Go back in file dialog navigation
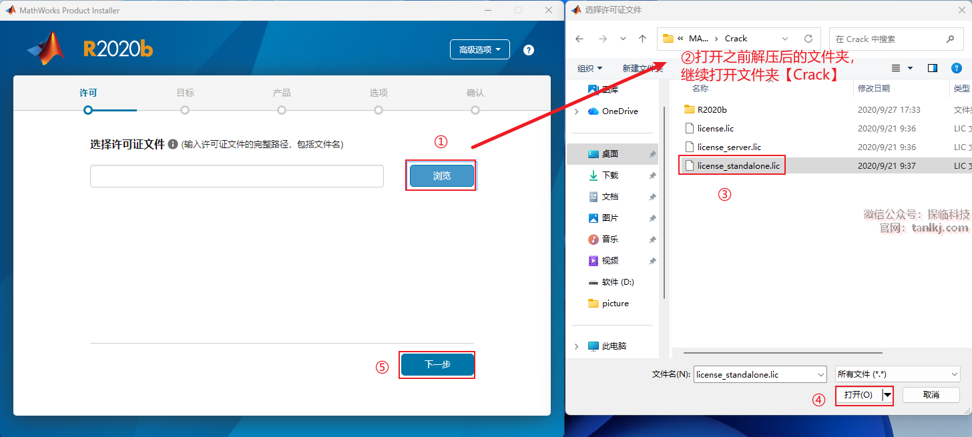This screenshot has height=437, width=972. (x=579, y=39)
